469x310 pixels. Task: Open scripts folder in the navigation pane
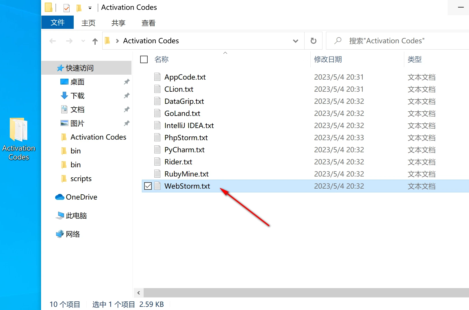[x=81, y=179]
